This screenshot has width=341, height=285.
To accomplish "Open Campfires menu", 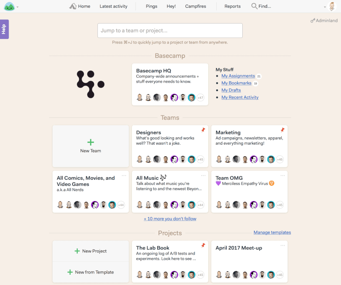I will click(196, 6).
